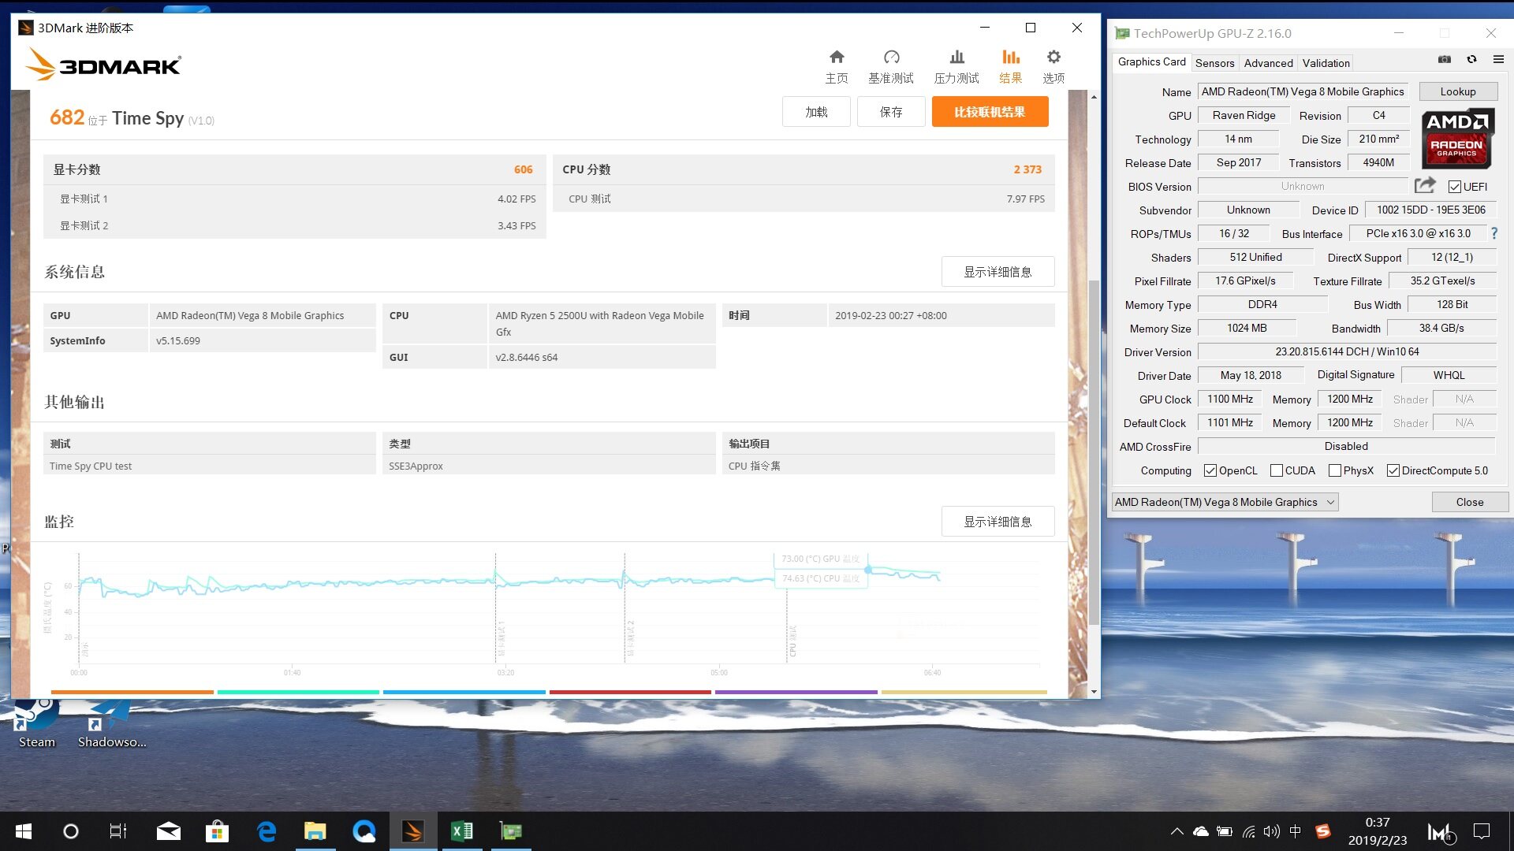Expand the GPU selection dropdown in GPU-Z
The width and height of the screenshot is (1514, 851).
pyautogui.click(x=1225, y=502)
